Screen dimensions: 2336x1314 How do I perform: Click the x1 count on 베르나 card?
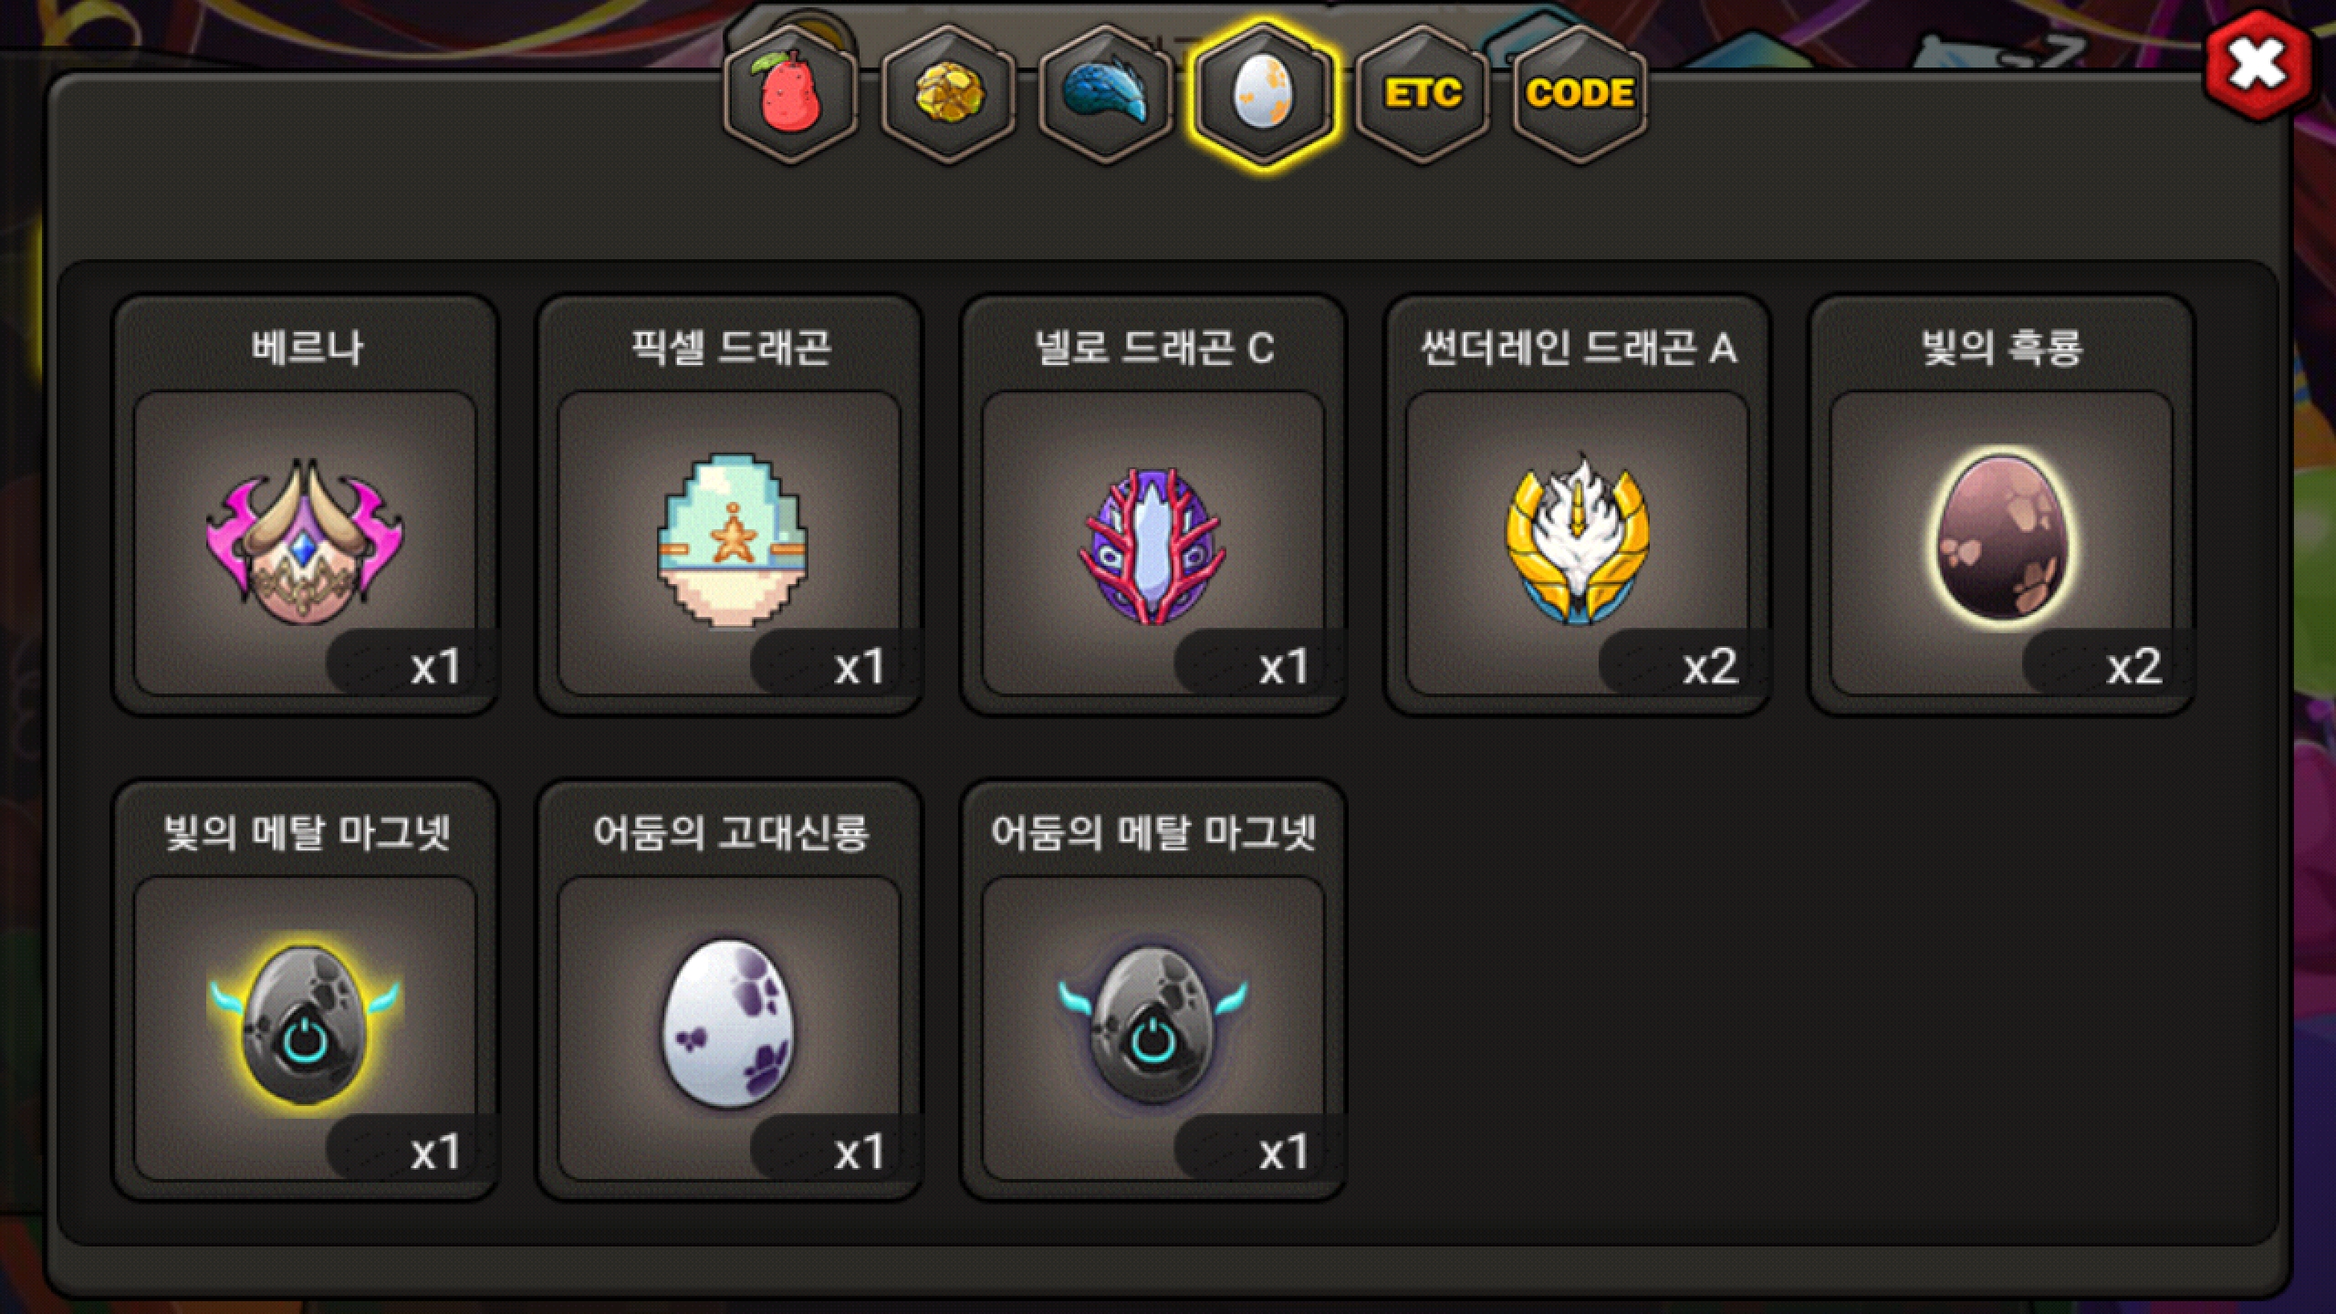click(436, 667)
